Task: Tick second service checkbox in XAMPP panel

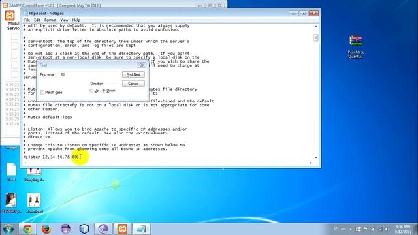Action: 14,46
